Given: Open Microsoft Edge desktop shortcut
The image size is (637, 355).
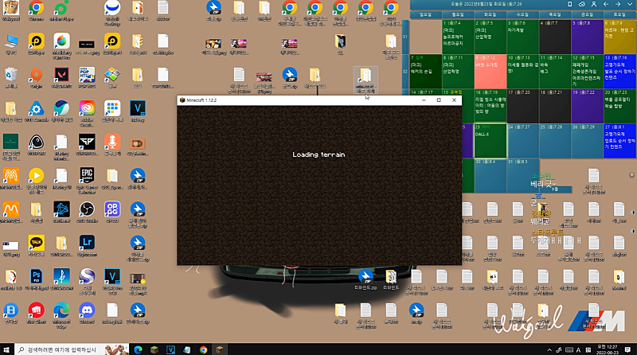Looking at the screenshot, I should [61, 316].
